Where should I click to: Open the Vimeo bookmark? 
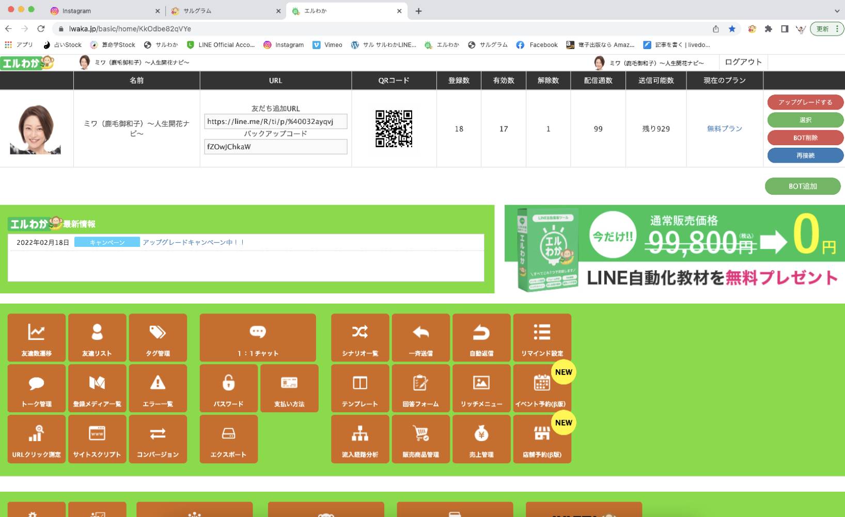pyautogui.click(x=327, y=45)
